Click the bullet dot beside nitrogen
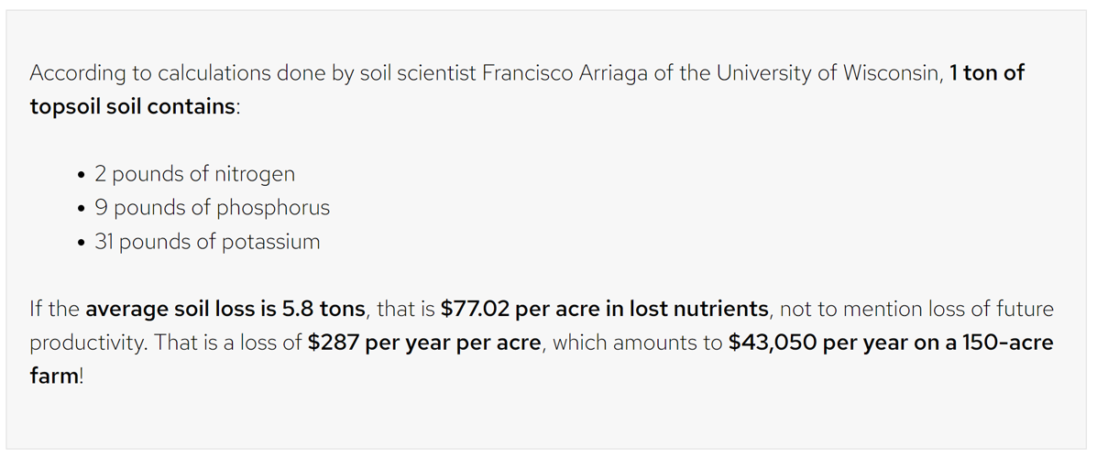Viewport: 1097px width, 458px height. pos(82,175)
